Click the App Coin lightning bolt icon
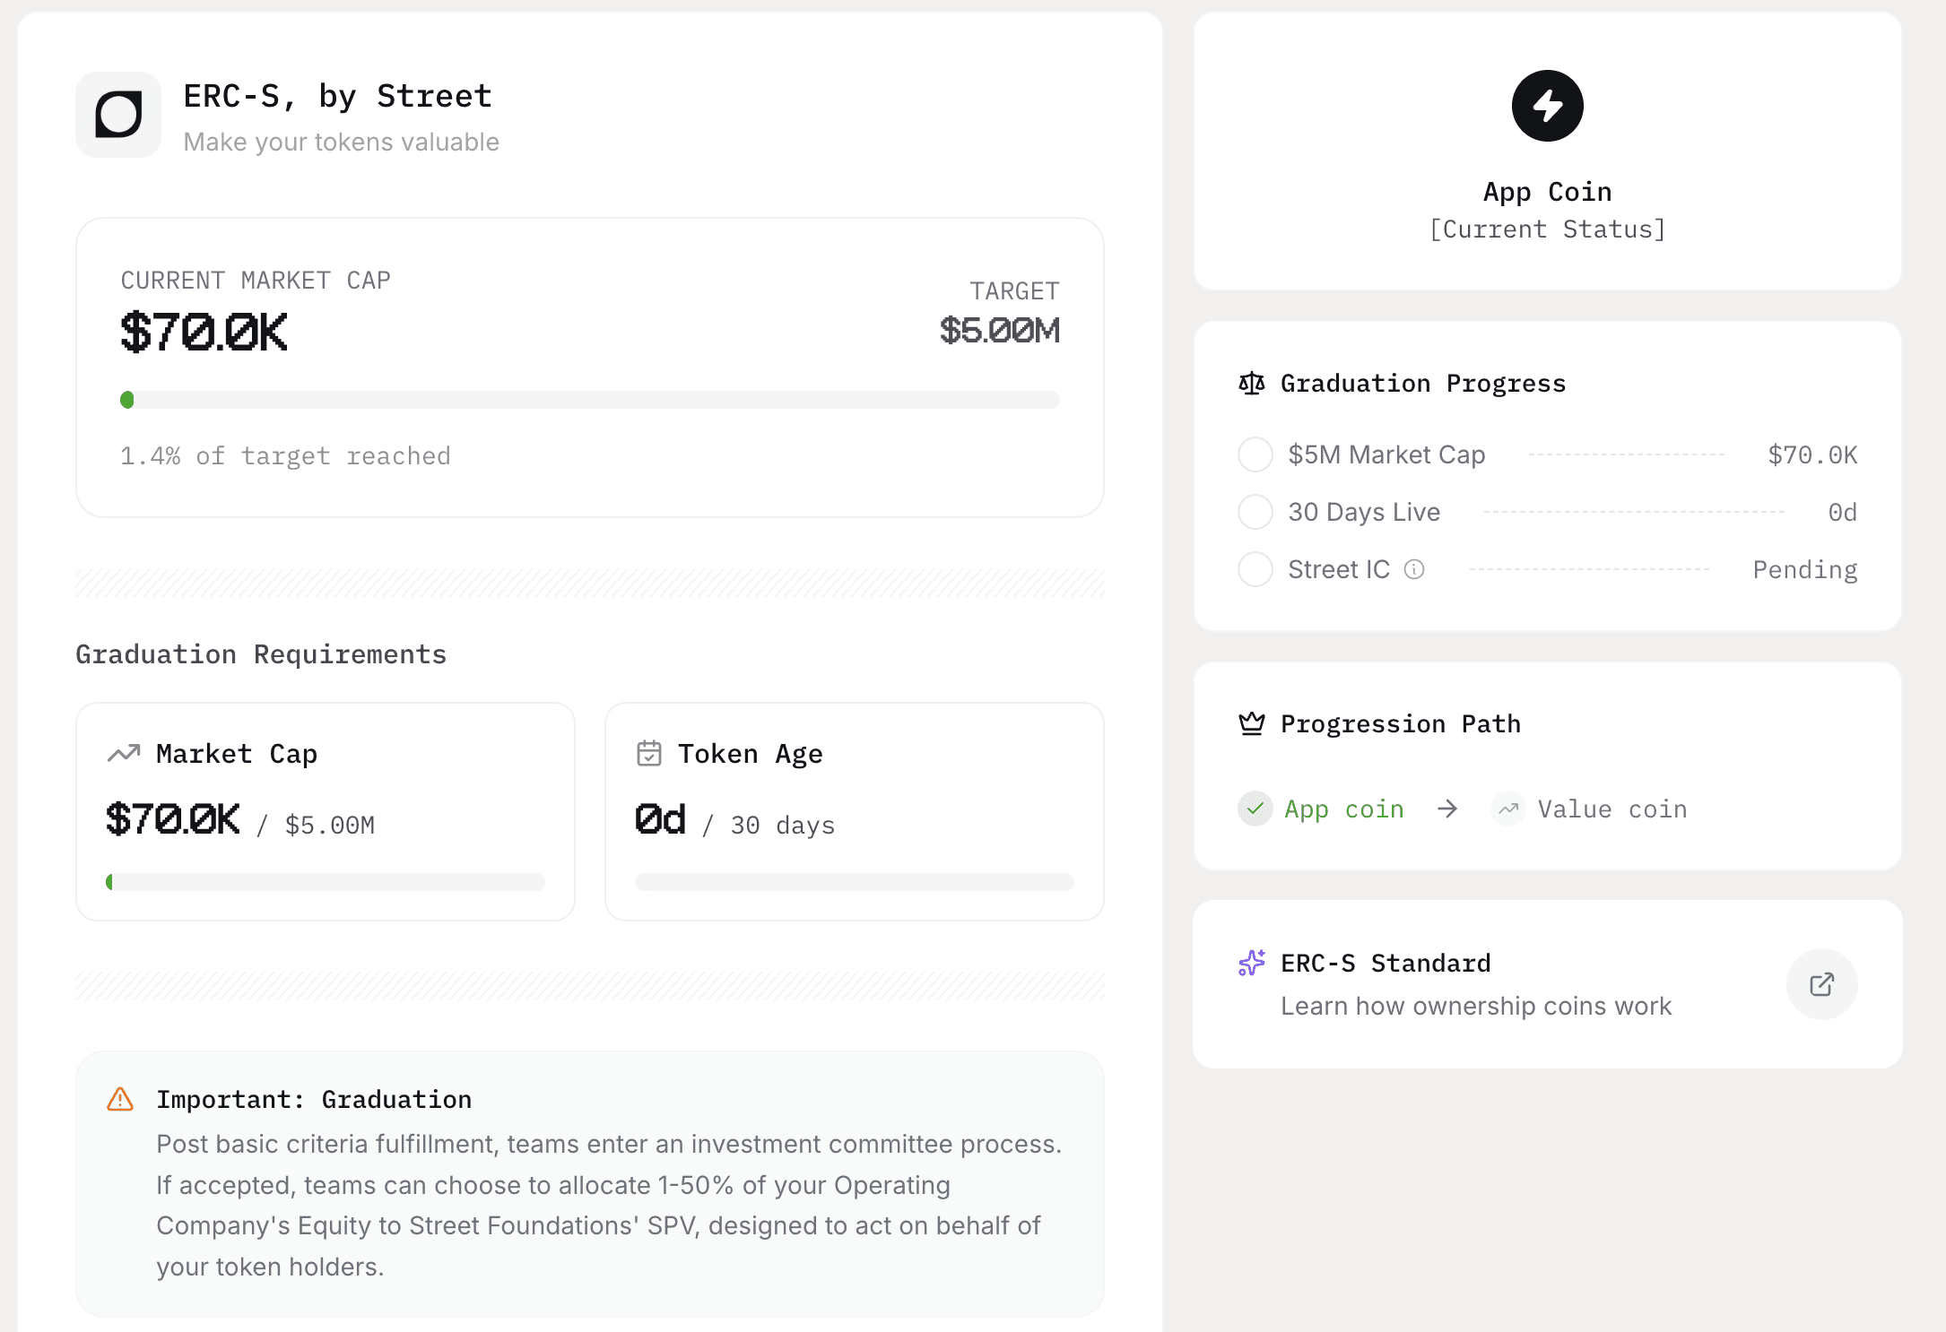 [x=1547, y=106]
